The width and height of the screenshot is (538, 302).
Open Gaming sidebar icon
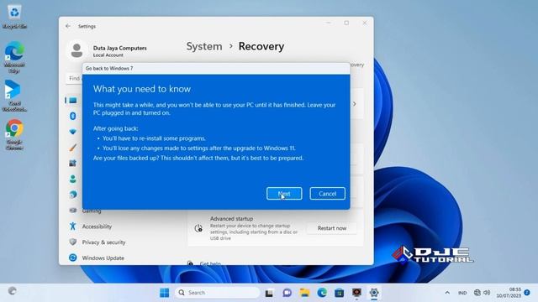tap(73, 211)
